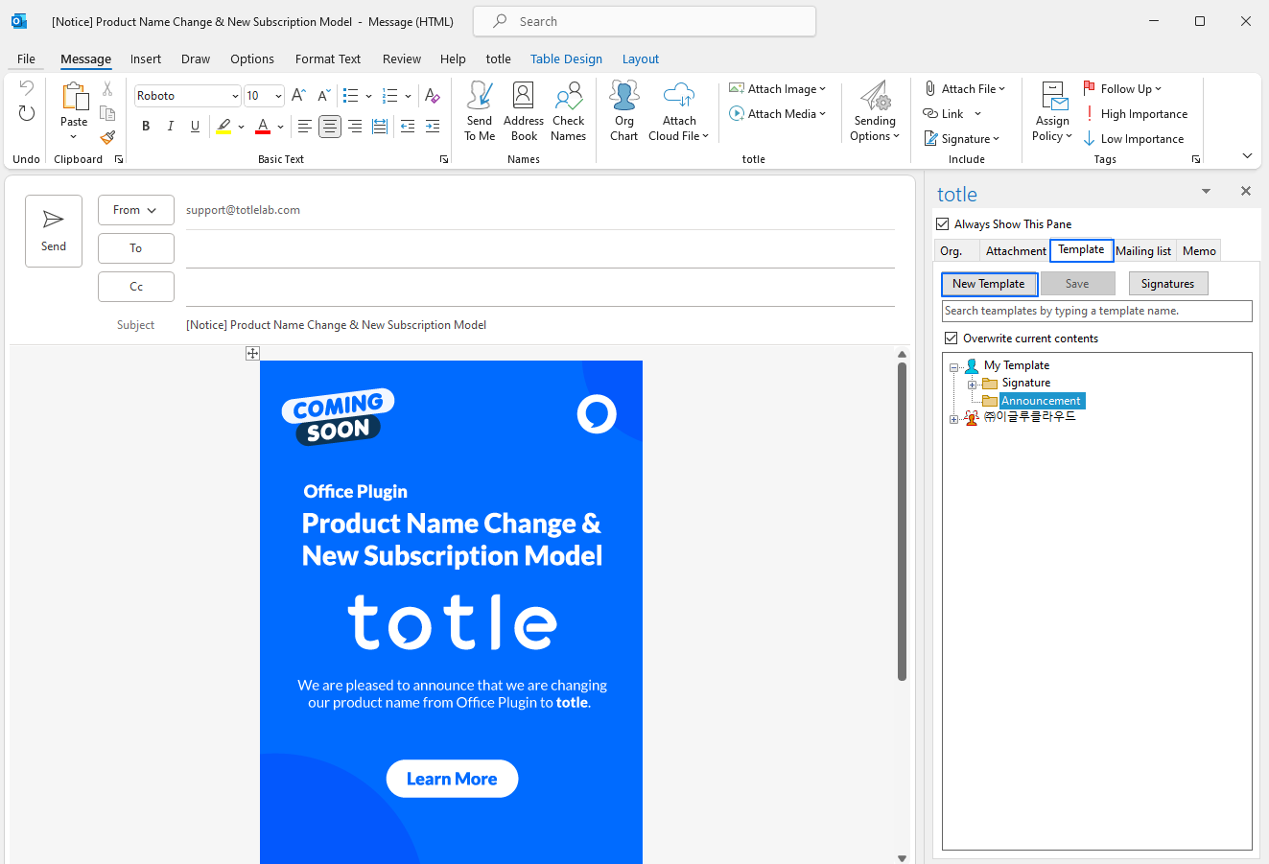The image size is (1269, 864).
Task: Click the table move handle above the banner
Action: pos(252,354)
